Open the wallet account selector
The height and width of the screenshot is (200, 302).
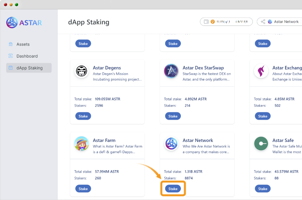click(226, 22)
